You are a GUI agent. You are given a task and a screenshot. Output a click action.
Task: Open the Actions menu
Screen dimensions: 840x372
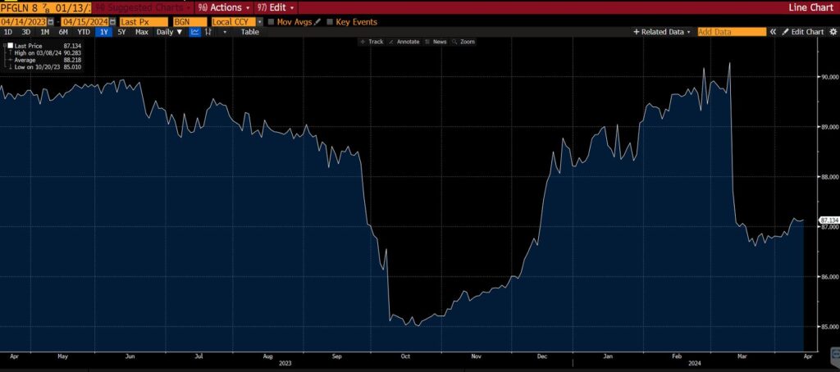tap(221, 7)
